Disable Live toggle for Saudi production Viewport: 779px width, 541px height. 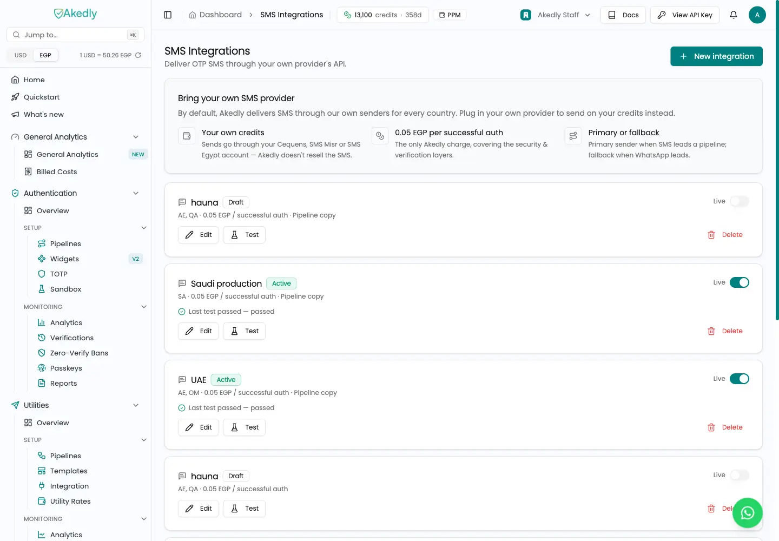tap(740, 282)
